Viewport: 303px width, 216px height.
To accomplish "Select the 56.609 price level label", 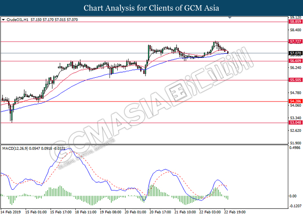I will 295,61.
